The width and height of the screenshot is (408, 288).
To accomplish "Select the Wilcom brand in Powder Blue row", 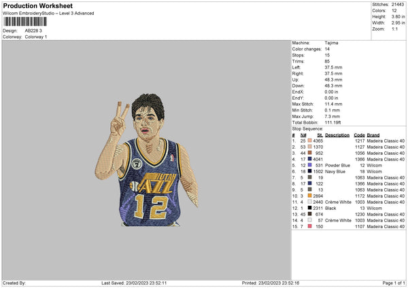I will [374, 165].
